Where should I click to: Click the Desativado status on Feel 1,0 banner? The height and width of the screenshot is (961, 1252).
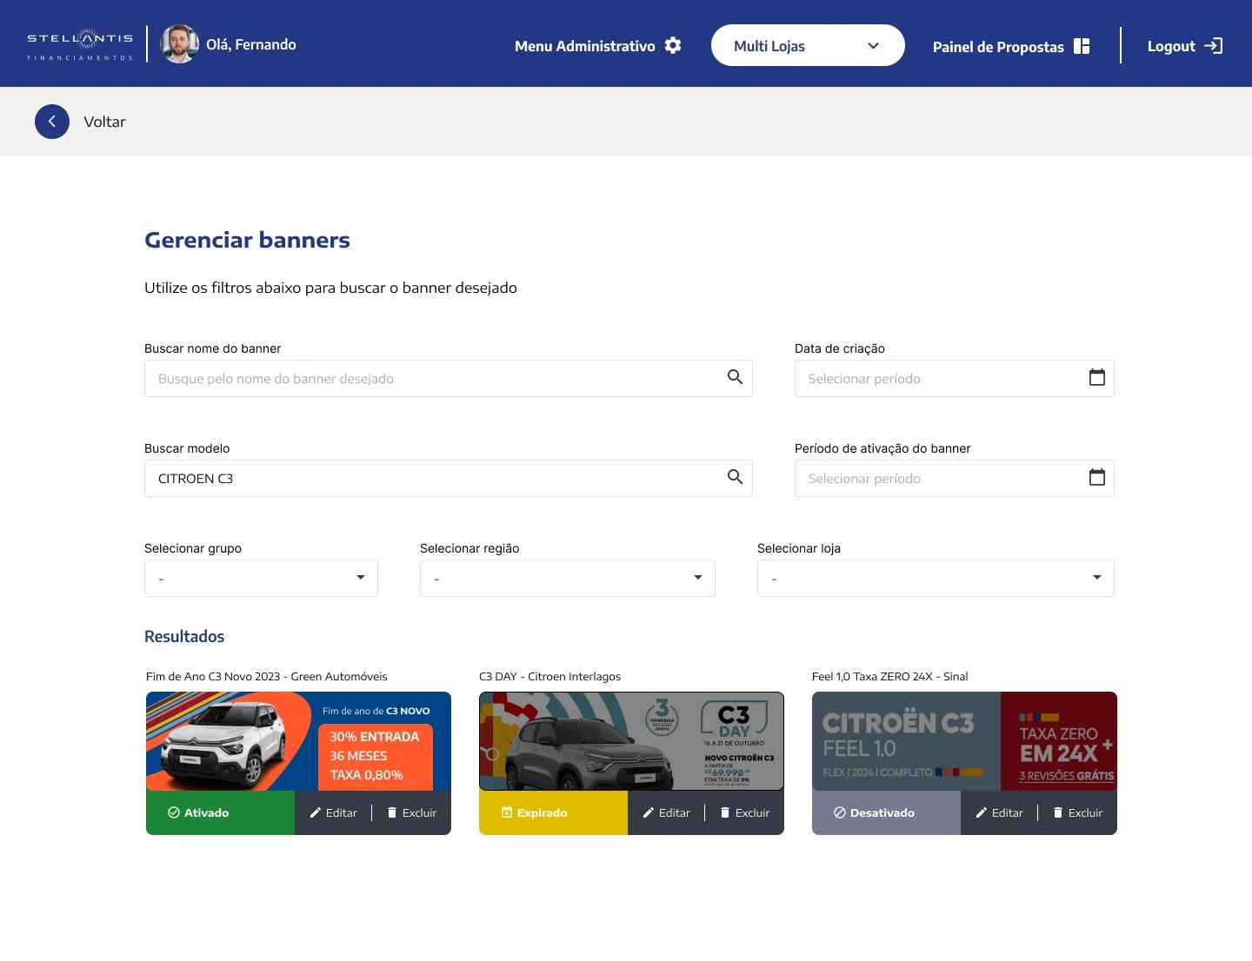(x=887, y=812)
